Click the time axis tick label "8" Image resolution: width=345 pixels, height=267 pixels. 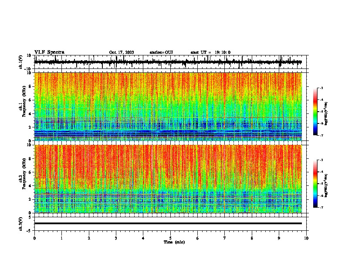pyautogui.click(x=252, y=238)
